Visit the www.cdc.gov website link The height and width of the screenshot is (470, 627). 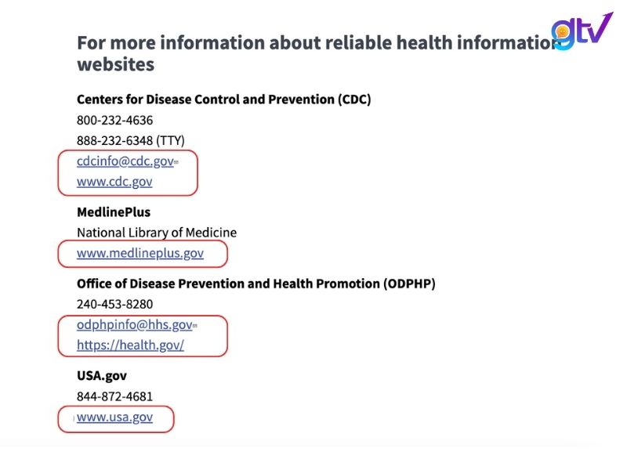114,181
